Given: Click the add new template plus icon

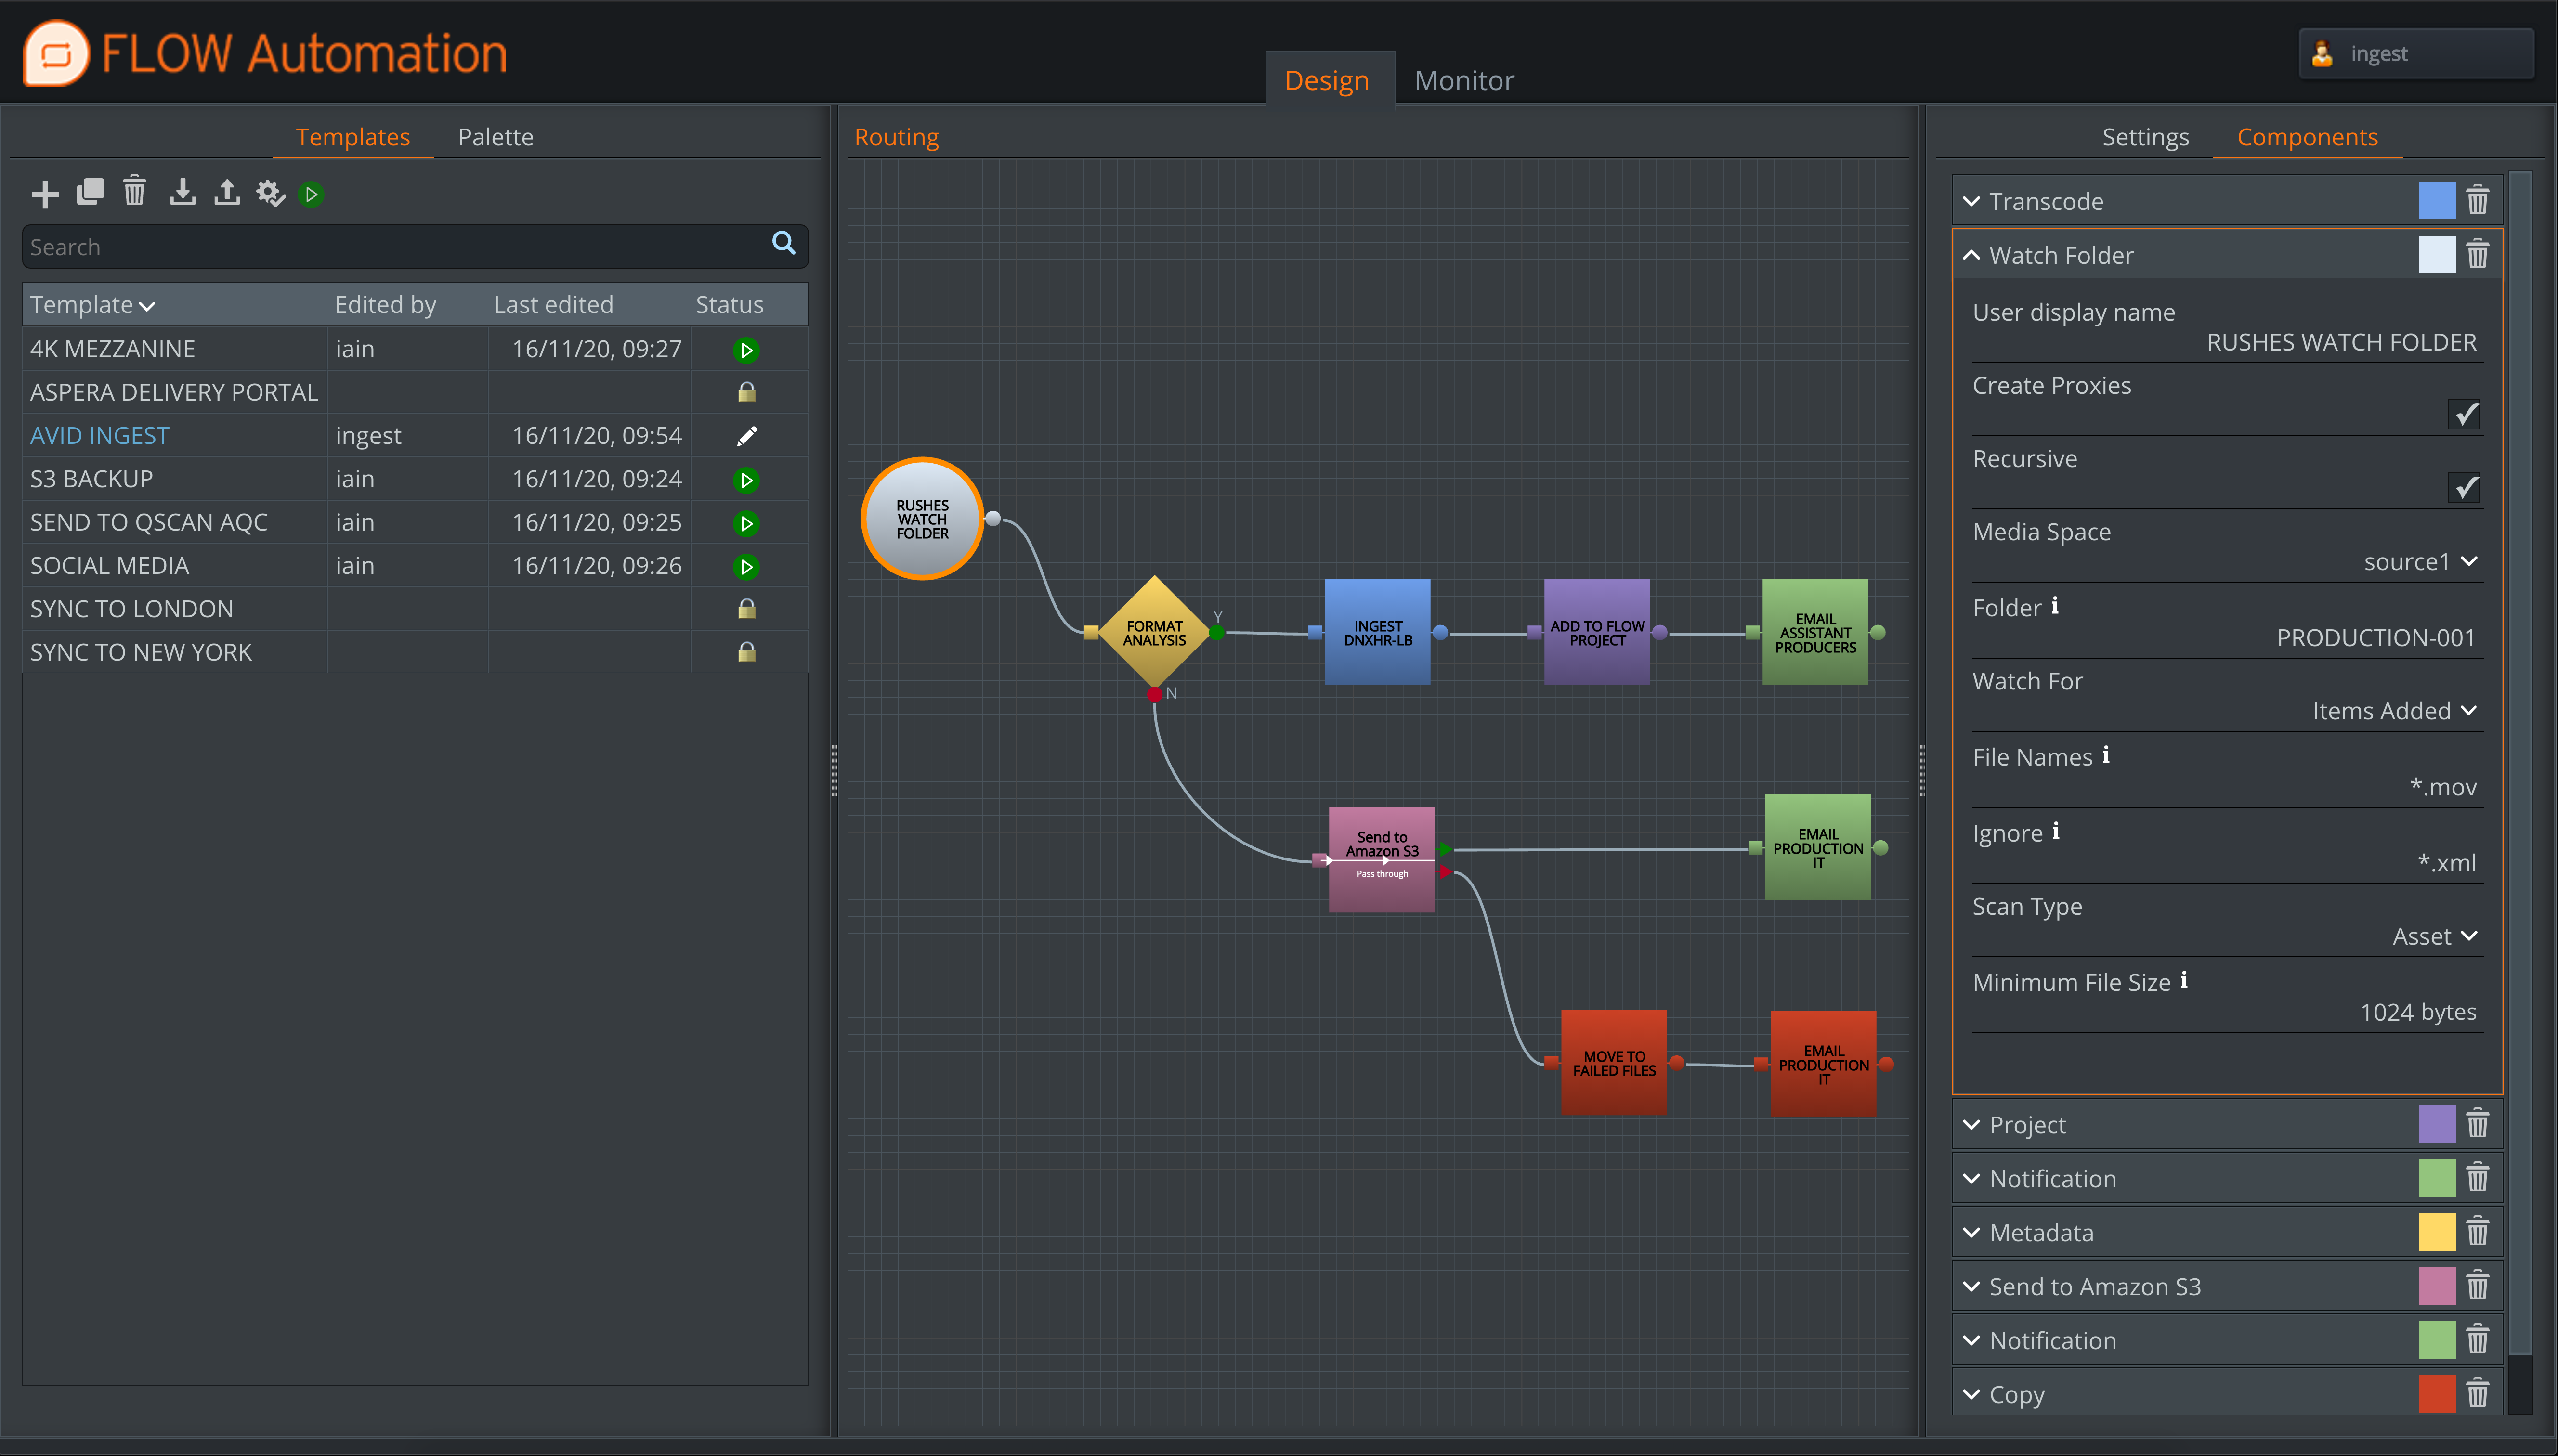Looking at the screenshot, I should tap(45, 193).
